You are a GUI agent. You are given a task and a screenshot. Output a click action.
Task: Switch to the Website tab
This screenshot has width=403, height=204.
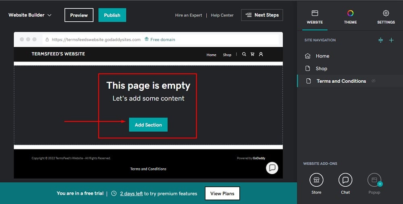point(315,17)
